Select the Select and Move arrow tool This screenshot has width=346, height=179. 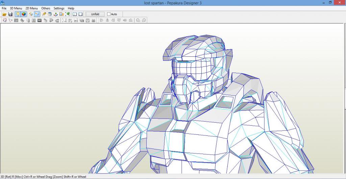click(5, 20)
